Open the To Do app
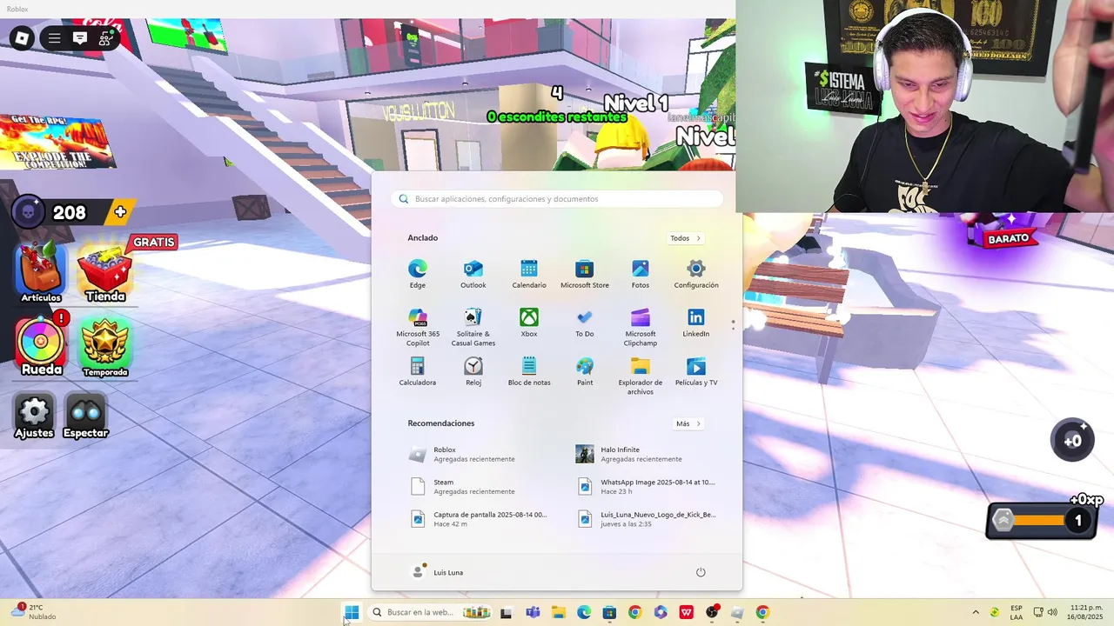 point(585,323)
